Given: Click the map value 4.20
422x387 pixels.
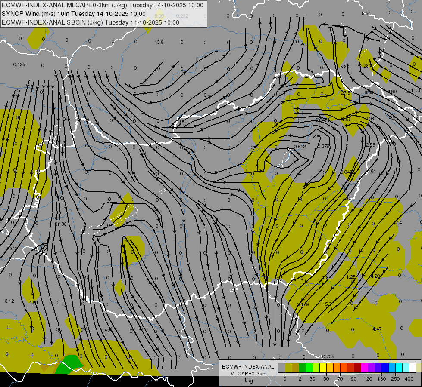Looking at the screenshot, I should pyautogui.click(x=375, y=276).
